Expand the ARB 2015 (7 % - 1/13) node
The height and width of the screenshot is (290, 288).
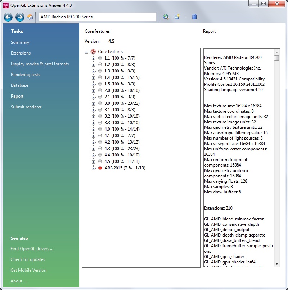(93, 168)
